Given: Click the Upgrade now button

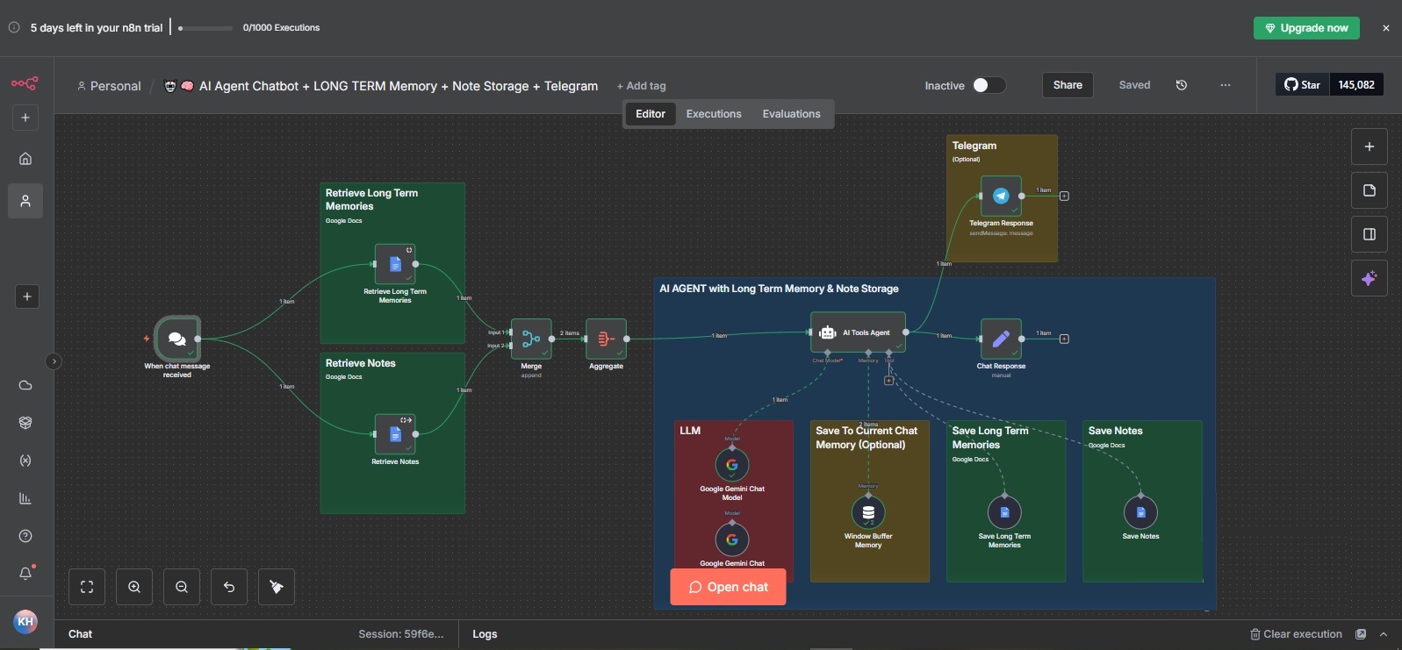Looking at the screenshot, I should (1306, 28).
